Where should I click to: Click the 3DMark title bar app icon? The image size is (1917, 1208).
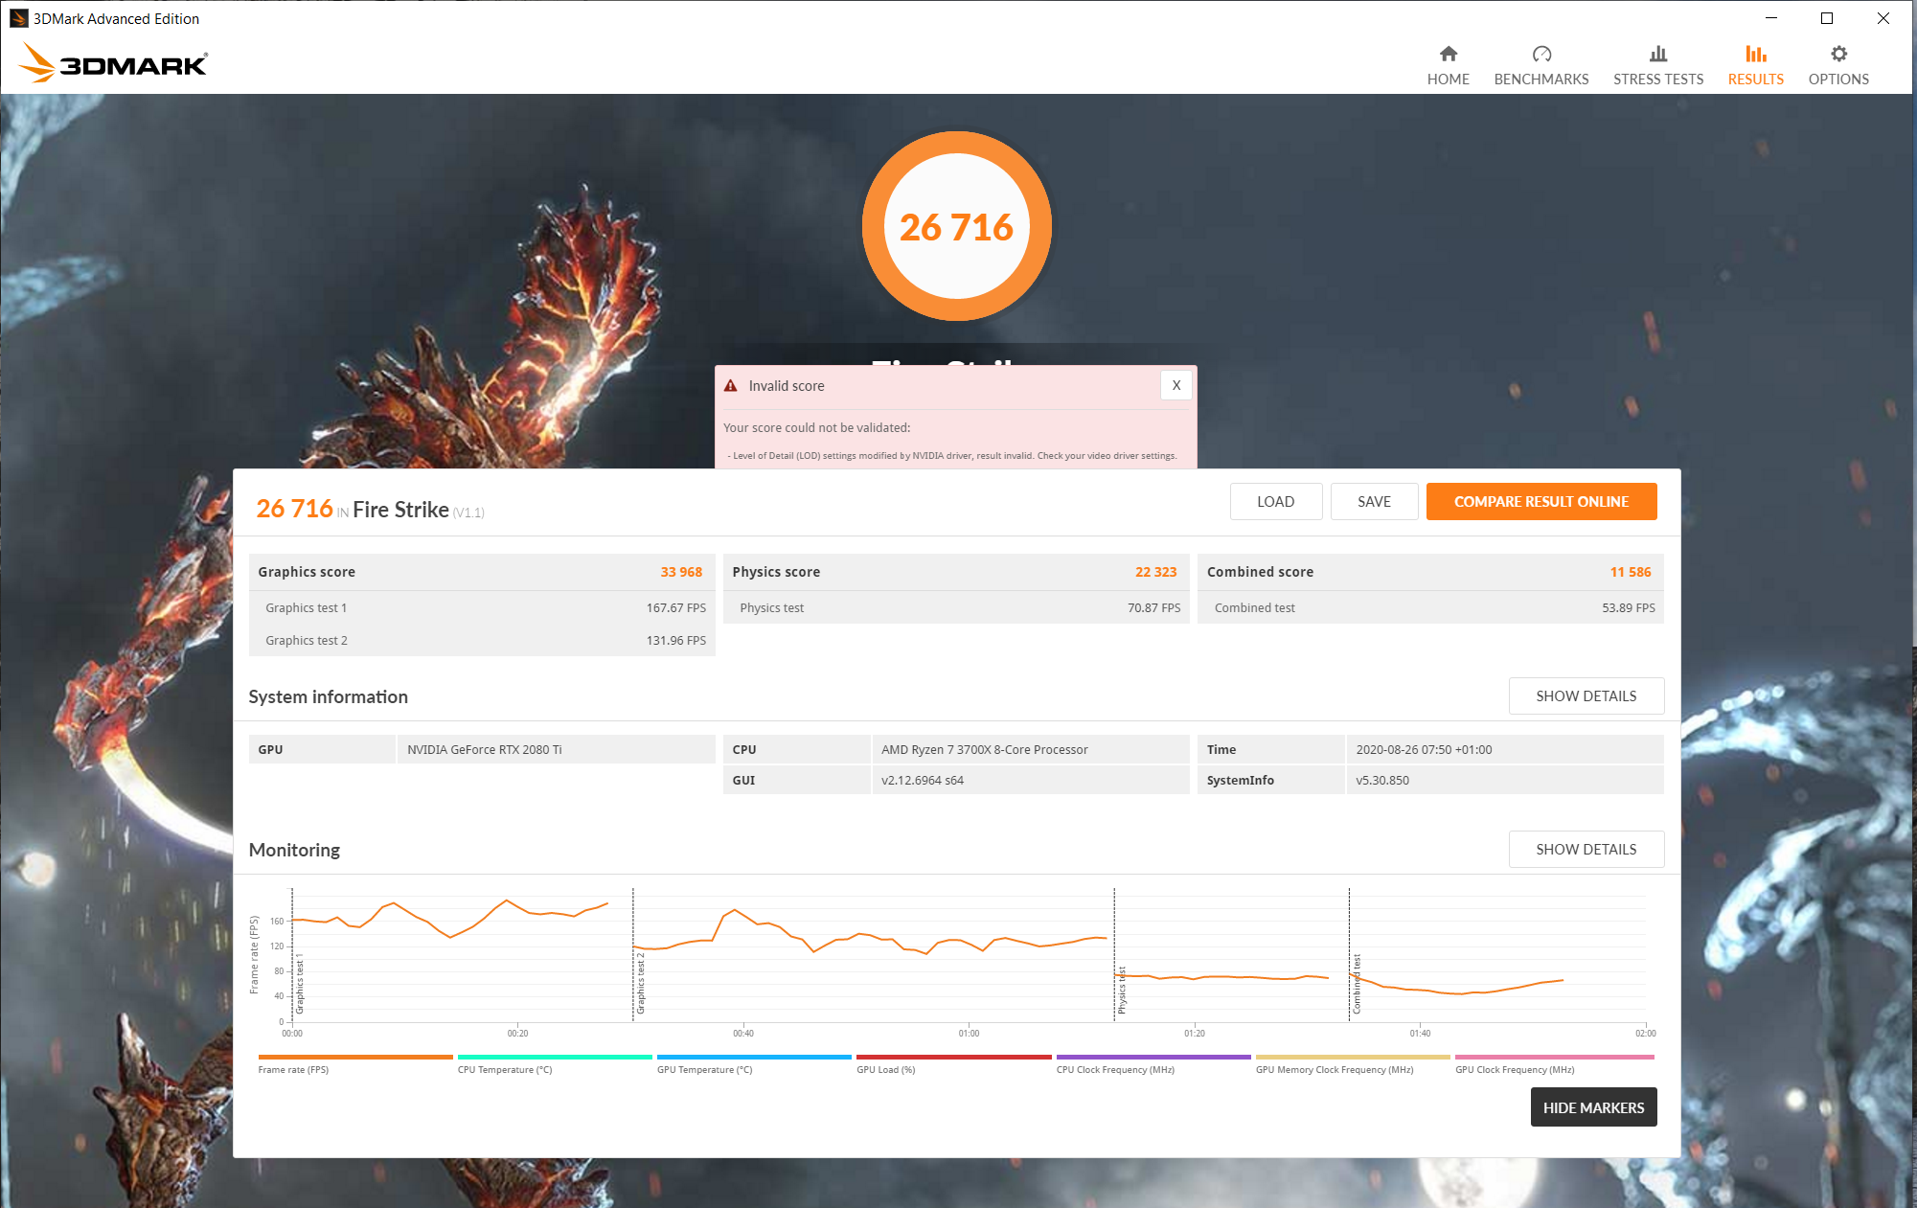[18, 18]
